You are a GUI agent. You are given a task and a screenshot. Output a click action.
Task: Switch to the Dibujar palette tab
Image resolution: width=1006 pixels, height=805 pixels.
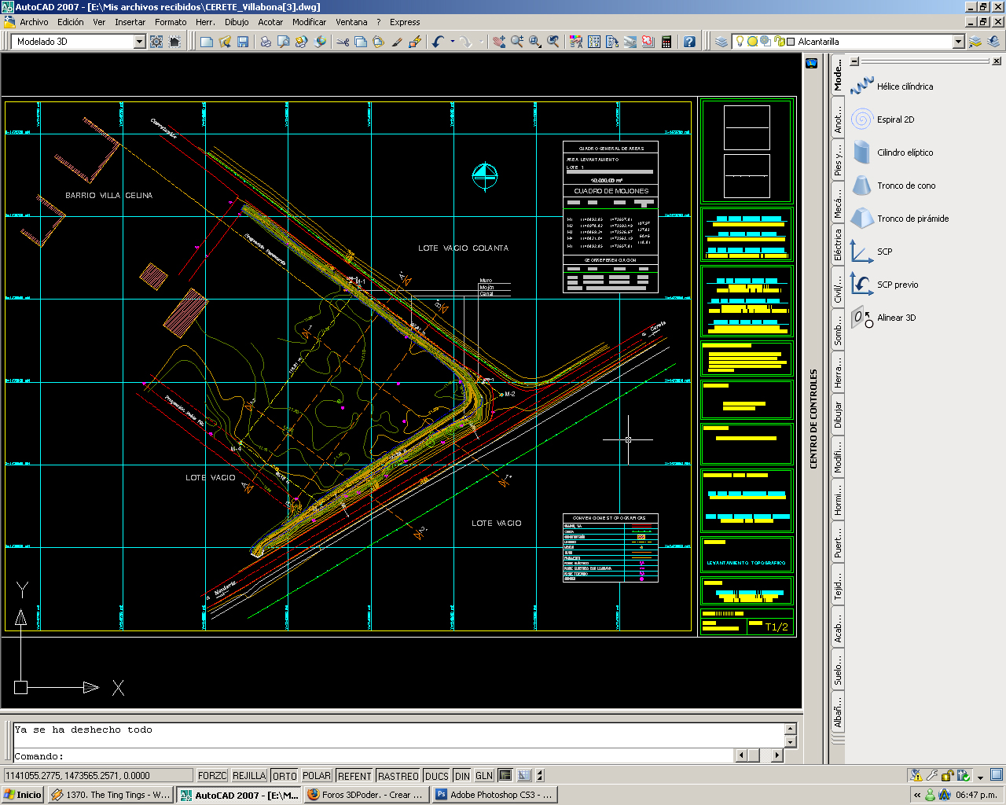tap(838, 415)
